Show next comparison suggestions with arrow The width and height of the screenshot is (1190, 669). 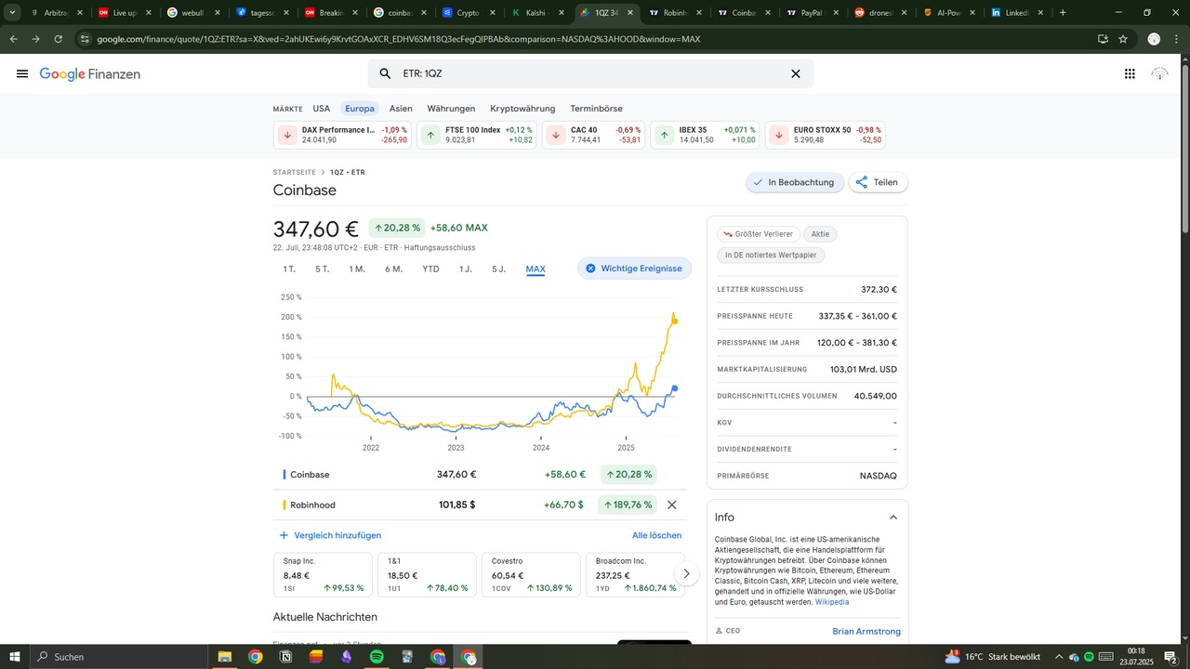click(x=686, y=574)
